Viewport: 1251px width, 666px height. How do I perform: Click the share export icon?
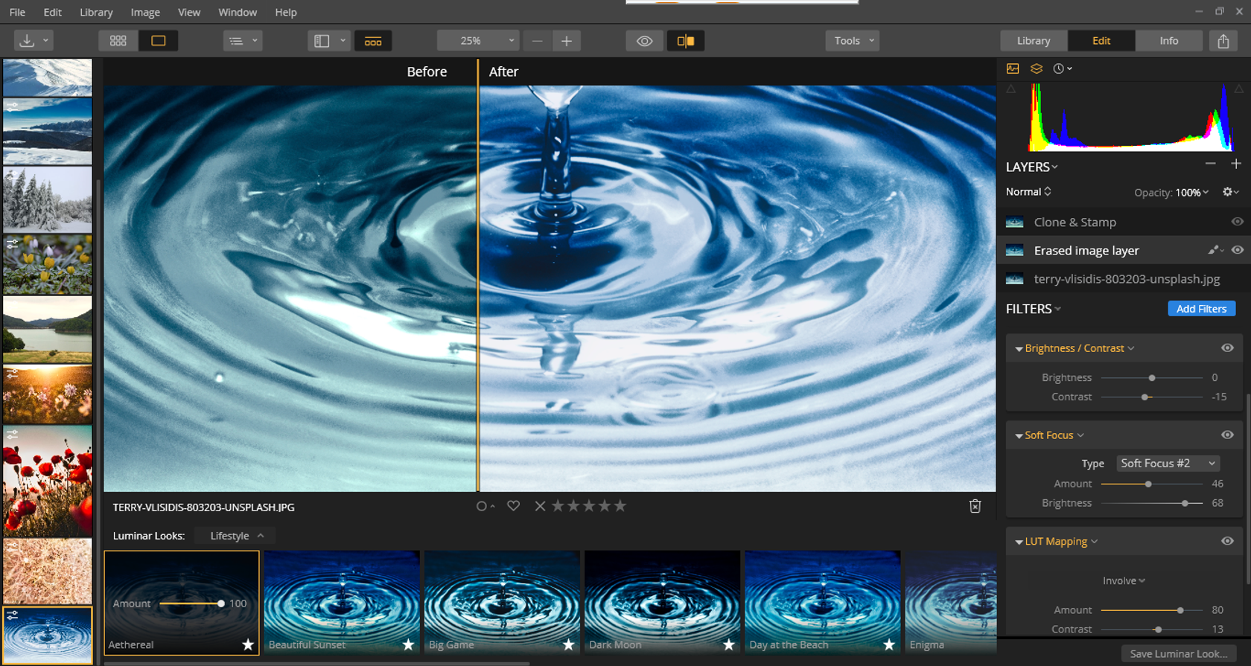pyautogui.click(x=1223, y=41)
